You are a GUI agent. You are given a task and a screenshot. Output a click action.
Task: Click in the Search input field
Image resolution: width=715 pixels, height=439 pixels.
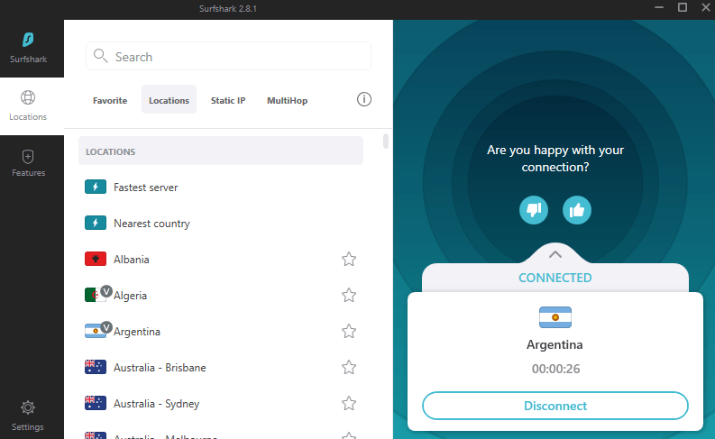point(228,56)
